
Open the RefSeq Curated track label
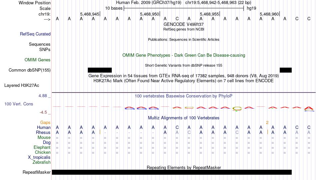click(35, 34)
